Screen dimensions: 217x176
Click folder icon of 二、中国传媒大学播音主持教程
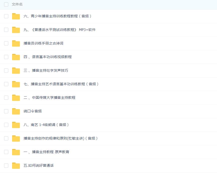(16, 98)
